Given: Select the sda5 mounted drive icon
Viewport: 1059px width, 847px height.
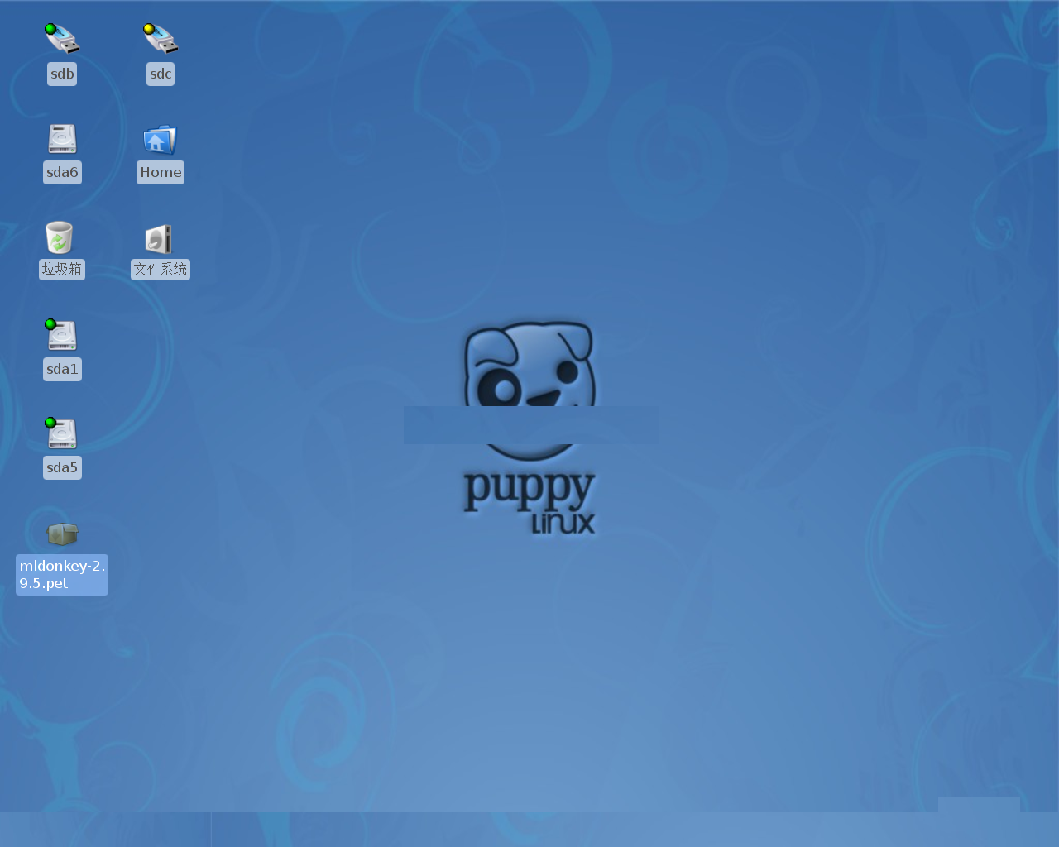Looking at the screenshot, I should point(61,433).
